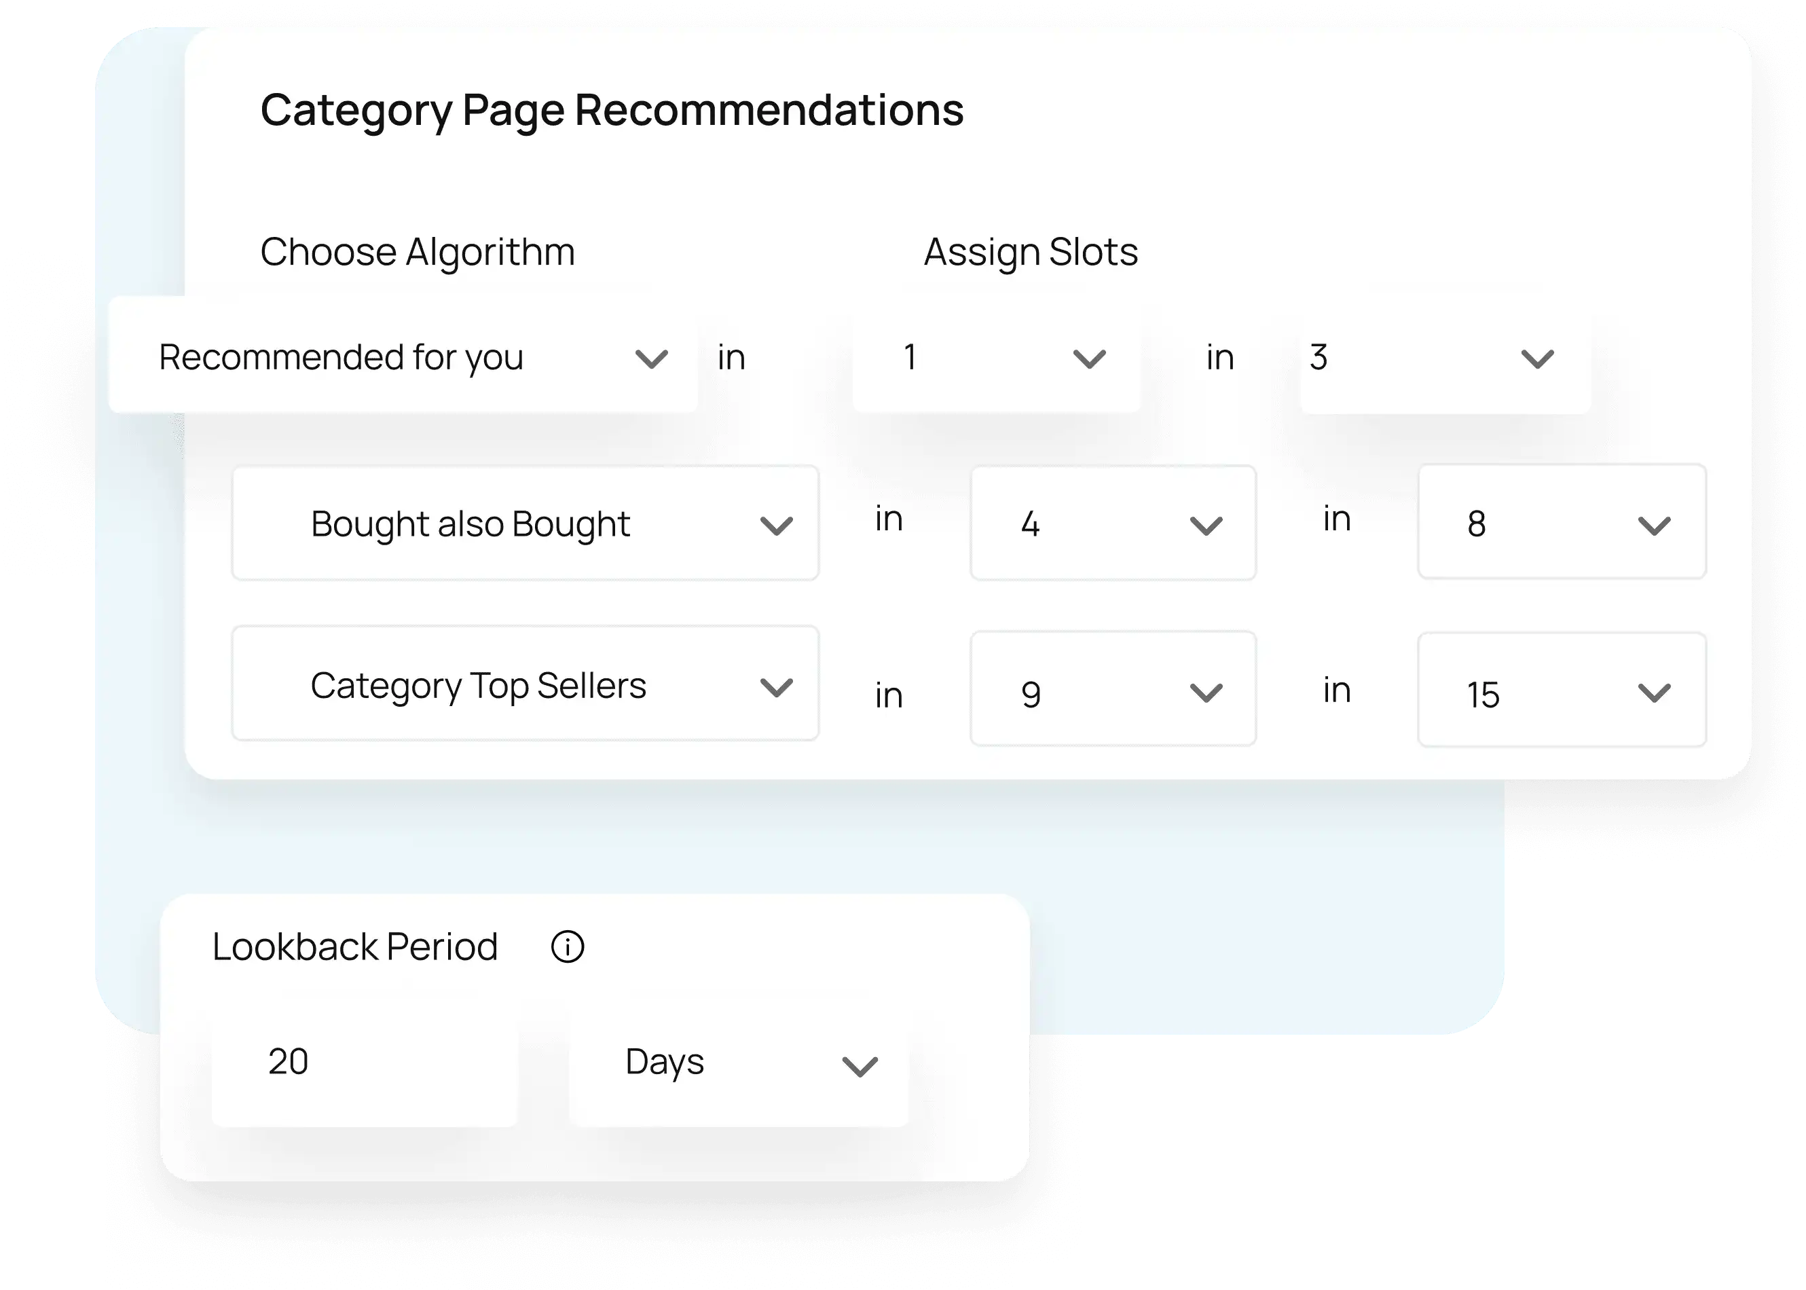Open the 'Recommended for you' algorithm dropdown
Screen dimensions: 1806x1290
(x=403, y=356)
